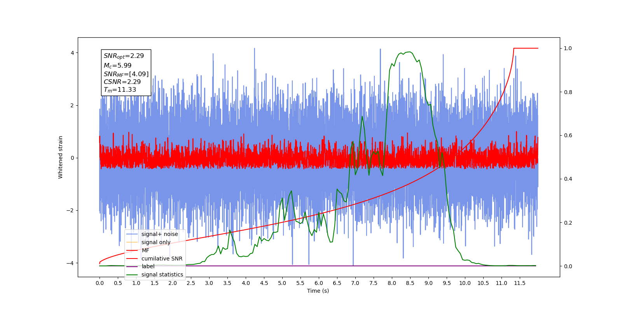Click the 9.5 tick on time axis

447,283
